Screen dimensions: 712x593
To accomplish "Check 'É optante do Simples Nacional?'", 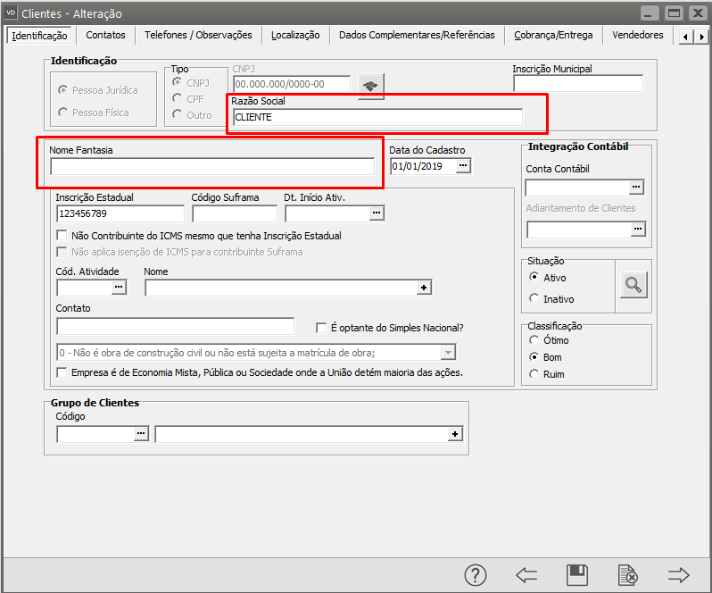I will pos(322,328).
